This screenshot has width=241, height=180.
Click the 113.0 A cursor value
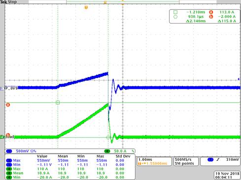point(227,12)
